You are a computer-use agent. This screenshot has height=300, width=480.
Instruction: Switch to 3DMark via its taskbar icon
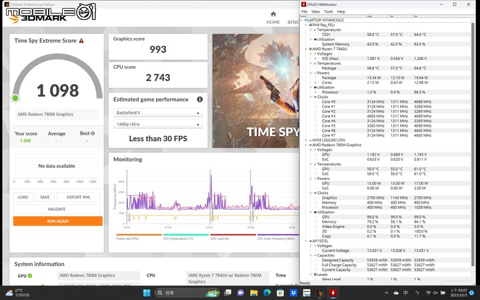pyautogui.click(x=319, y=293)
